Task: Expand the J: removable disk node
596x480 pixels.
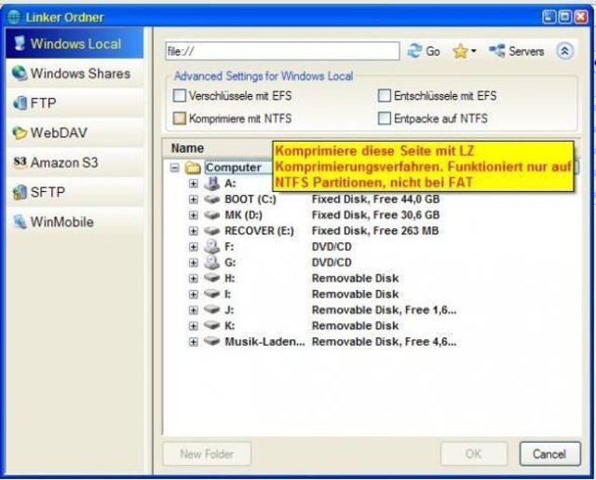Action: click(x=194, y=310)
